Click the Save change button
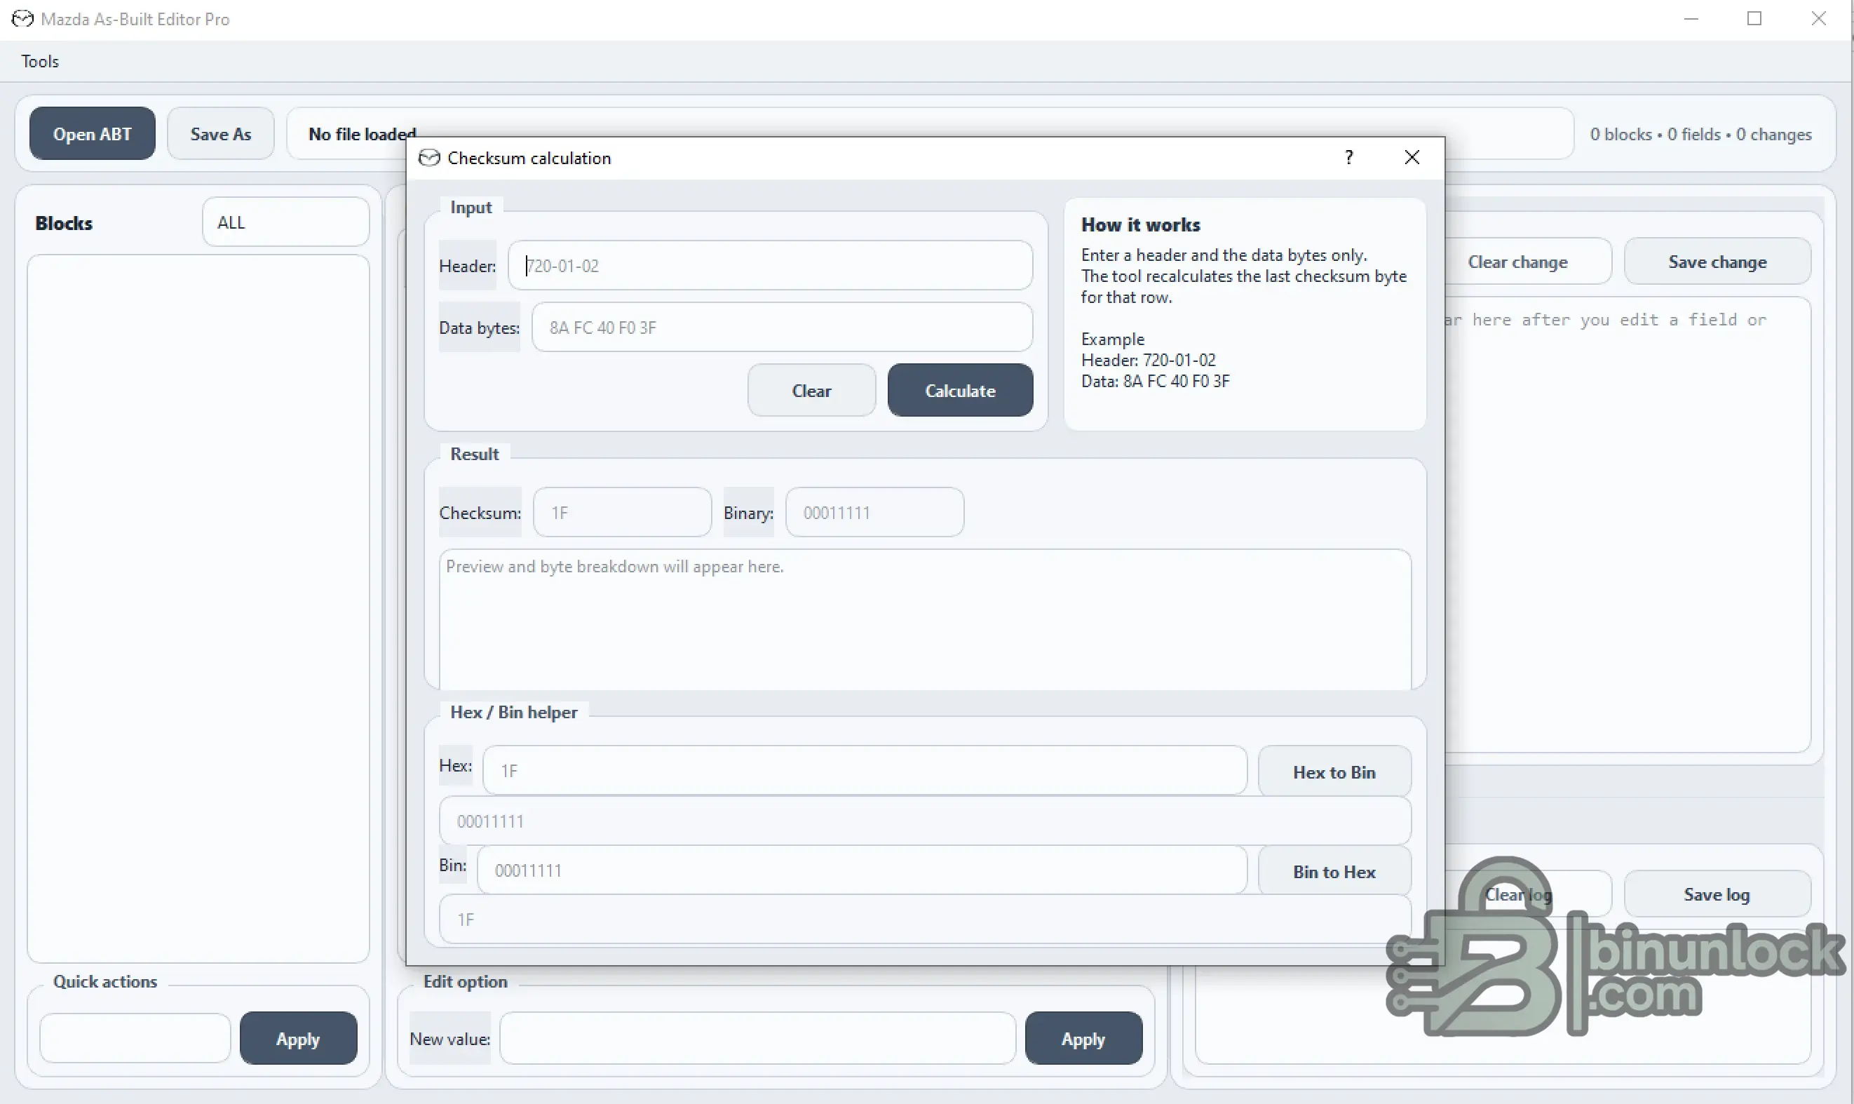 [1717, 262]
